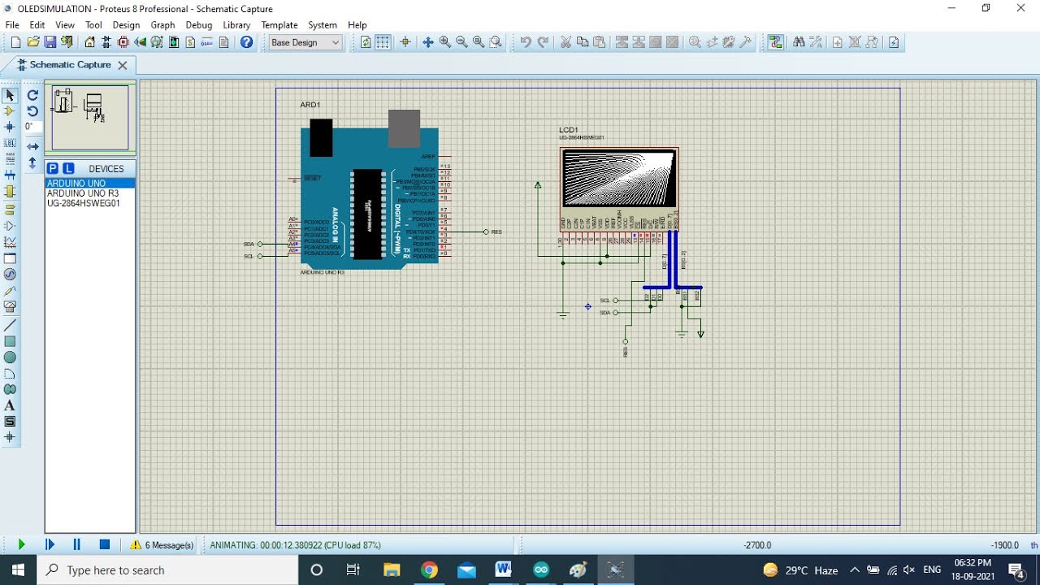The width and height of the screenshot is (1040, 585).
Task: Open the Library menu
Action: [236, 25]
